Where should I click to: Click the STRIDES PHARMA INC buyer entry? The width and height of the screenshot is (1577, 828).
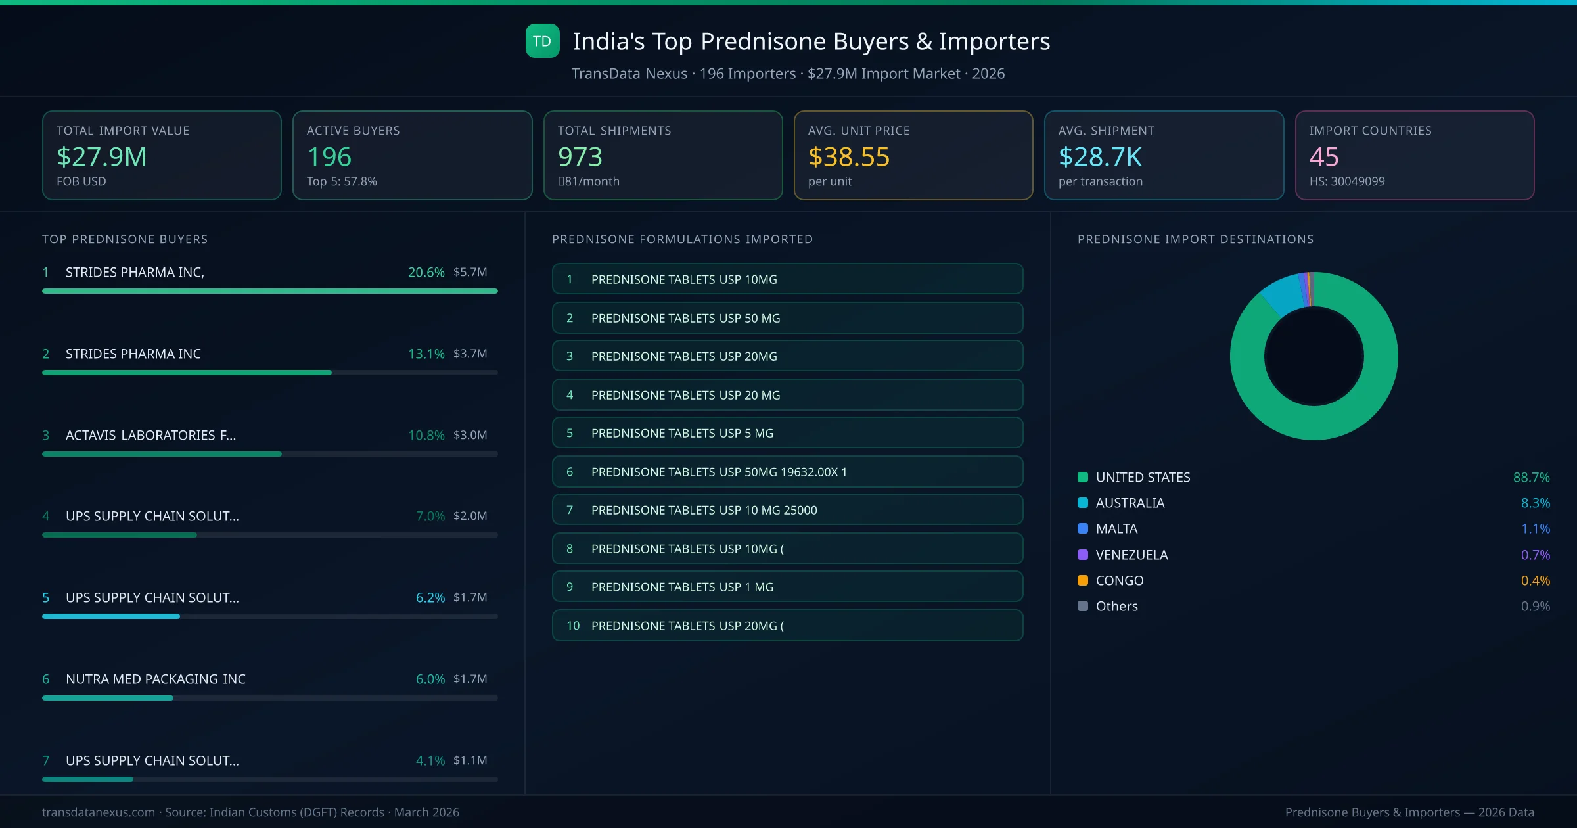click(x=133, y=354)
